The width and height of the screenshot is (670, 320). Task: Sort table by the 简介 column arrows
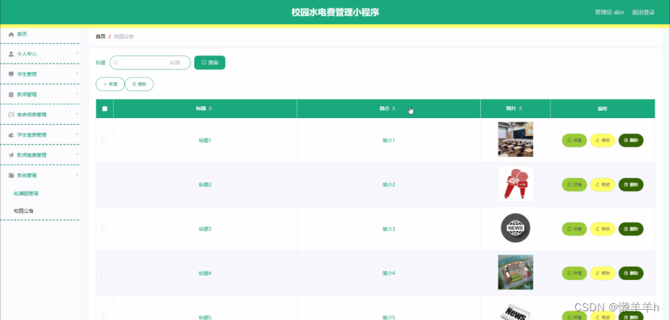393,109
